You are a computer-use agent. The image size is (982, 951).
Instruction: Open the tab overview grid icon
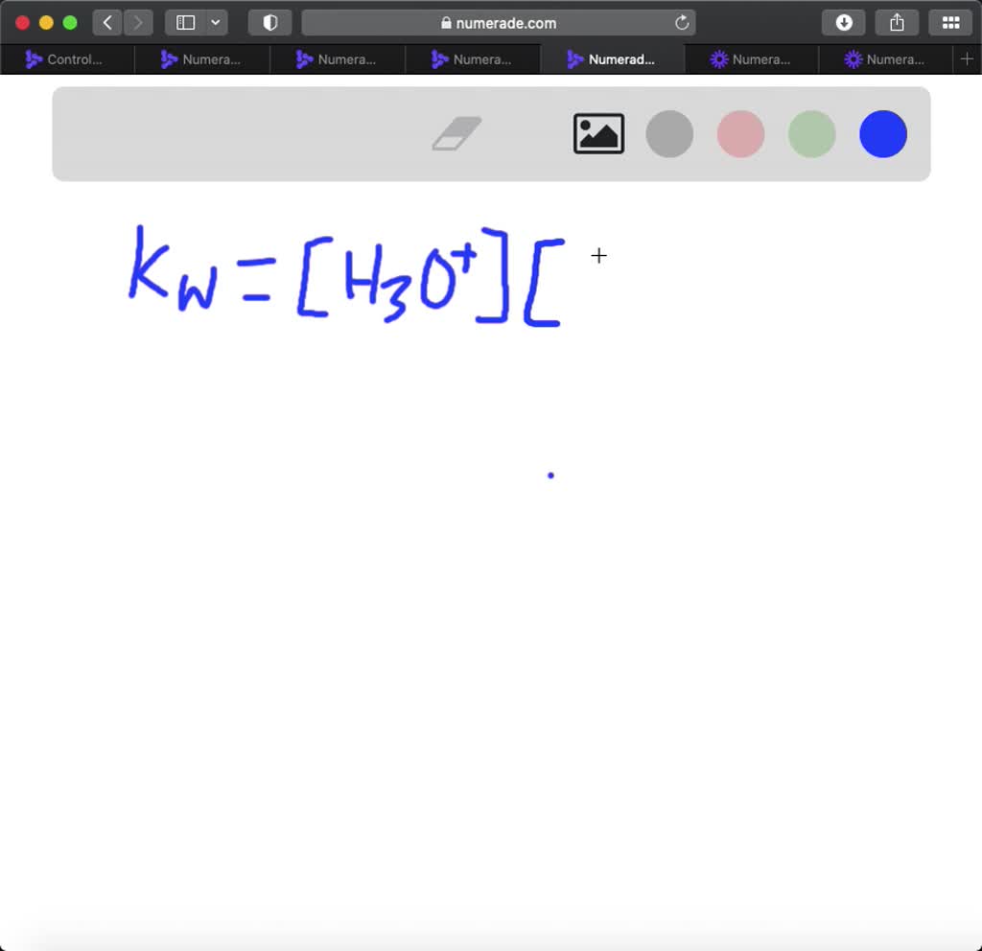tap(950, 22)
